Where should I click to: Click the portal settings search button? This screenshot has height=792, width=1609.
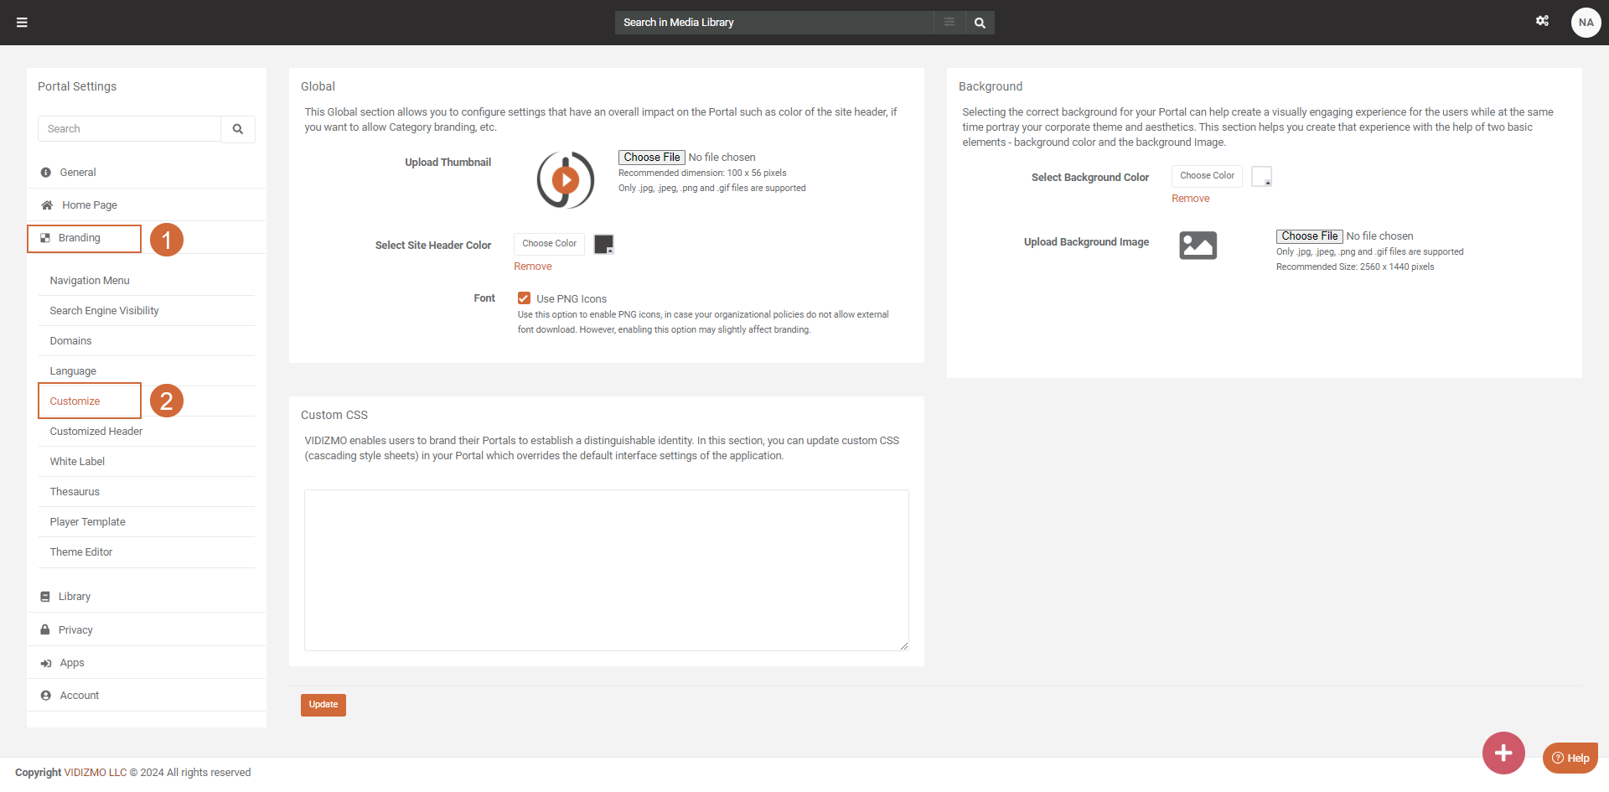click(x=238, y=129)
